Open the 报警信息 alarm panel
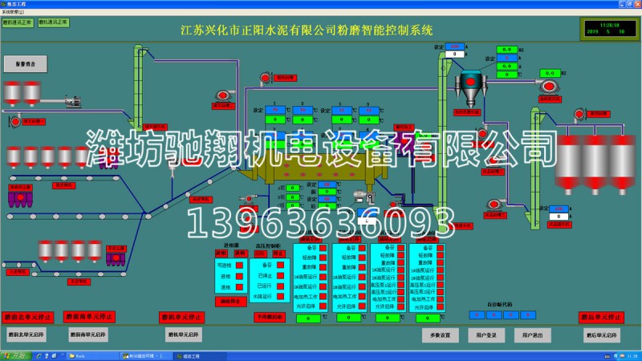 pyautogui.click(x=26, y=64)
